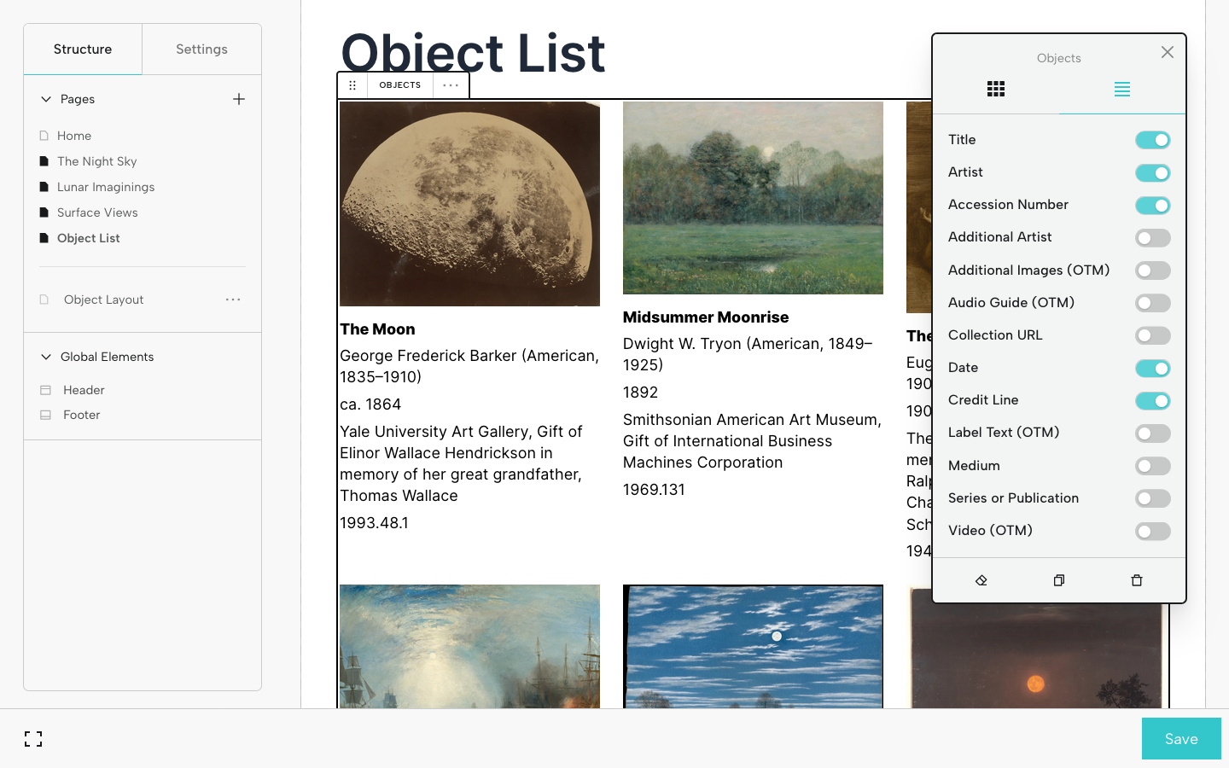
Task: Add a new page with plus icon
Action: pos(239,99)
